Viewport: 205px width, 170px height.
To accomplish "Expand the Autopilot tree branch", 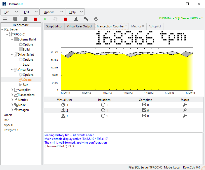I will click(x=12, y=90).
